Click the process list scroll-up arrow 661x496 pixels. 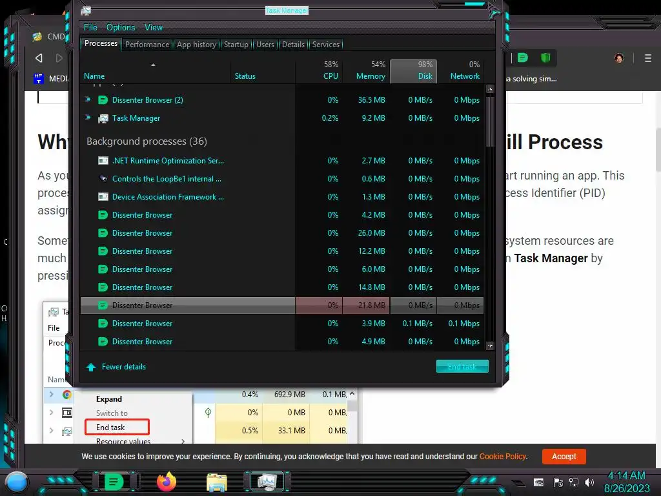pyautogui.click(x=490, y=89)
